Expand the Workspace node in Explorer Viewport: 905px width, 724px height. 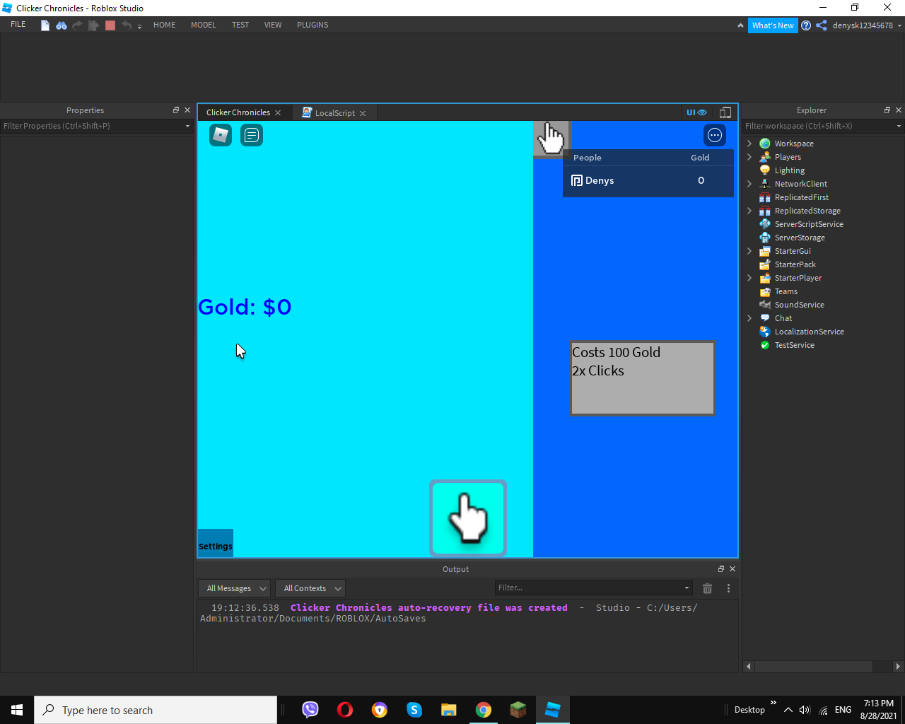[x=749, y=144]
